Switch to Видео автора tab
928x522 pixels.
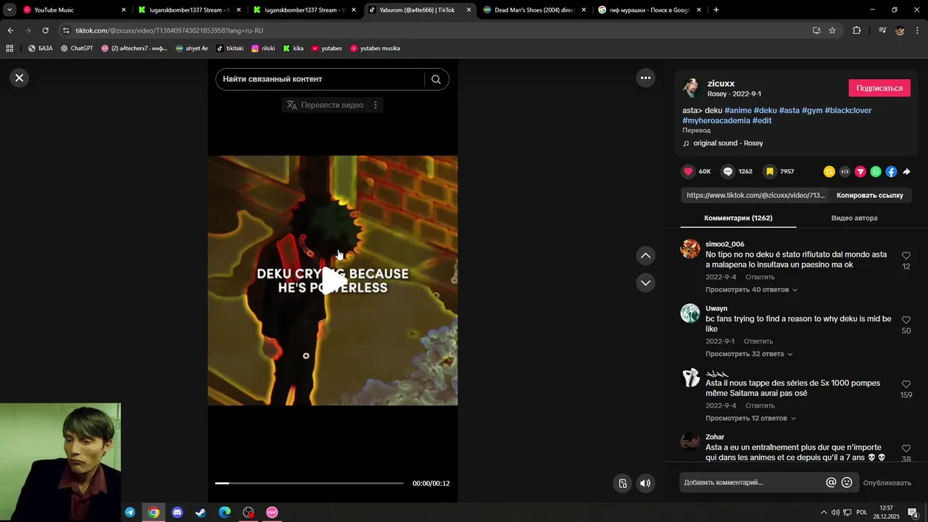(x=854, y=217)
